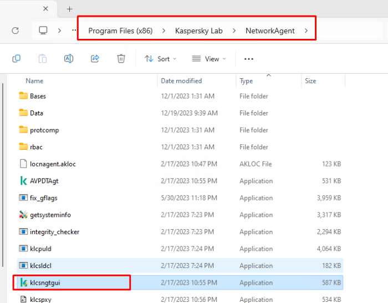Screen dimensions: 388x303
Task: Click the klcspxy application icon
Action: (x=23, y=299)
